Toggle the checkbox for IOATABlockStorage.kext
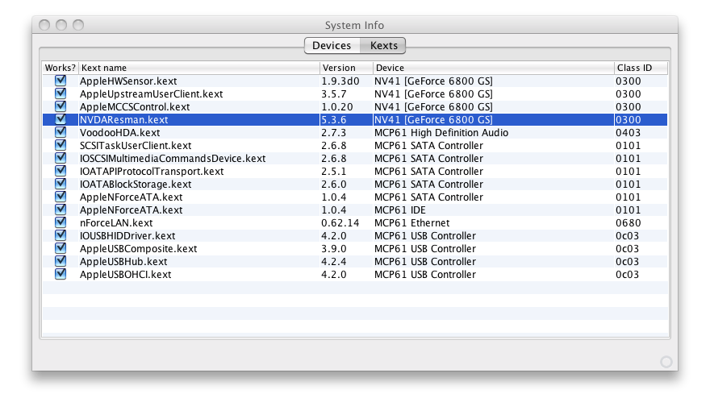The height and width of the screenshot is (419, 710). click(61, 184)
